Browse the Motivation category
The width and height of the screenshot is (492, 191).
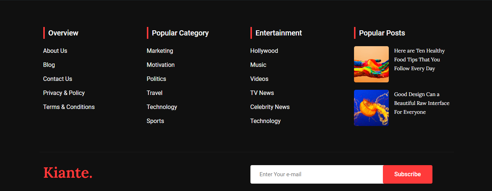click(161, 65)
